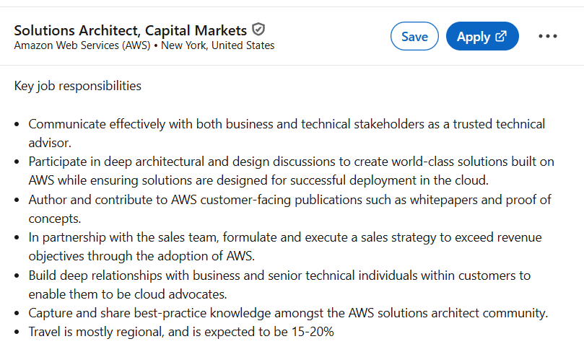Screen dimensions: 584x357
Task: Click the verified shield badge icon
Action: pos(258,30)
